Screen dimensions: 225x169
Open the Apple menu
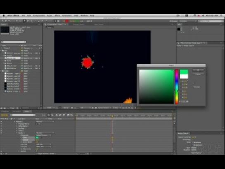point(4,16)
